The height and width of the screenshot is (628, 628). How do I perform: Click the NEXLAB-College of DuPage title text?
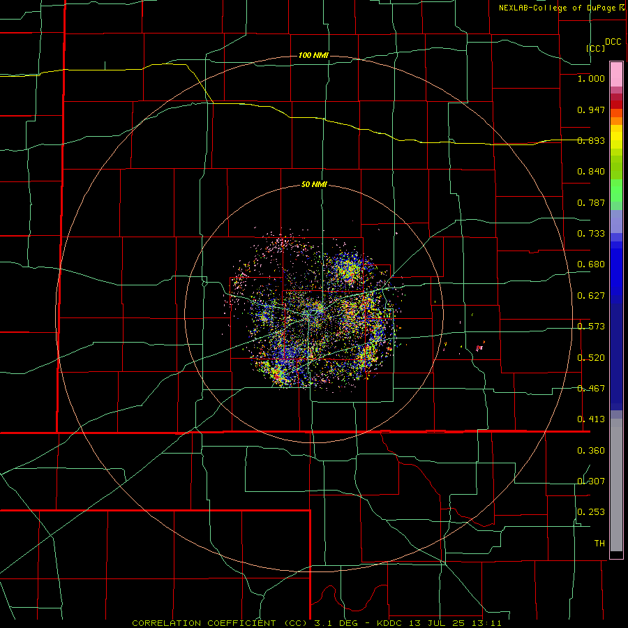(x=558, y=8)
